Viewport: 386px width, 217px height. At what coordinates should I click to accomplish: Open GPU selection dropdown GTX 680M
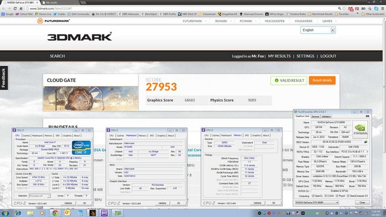(317, 203)
